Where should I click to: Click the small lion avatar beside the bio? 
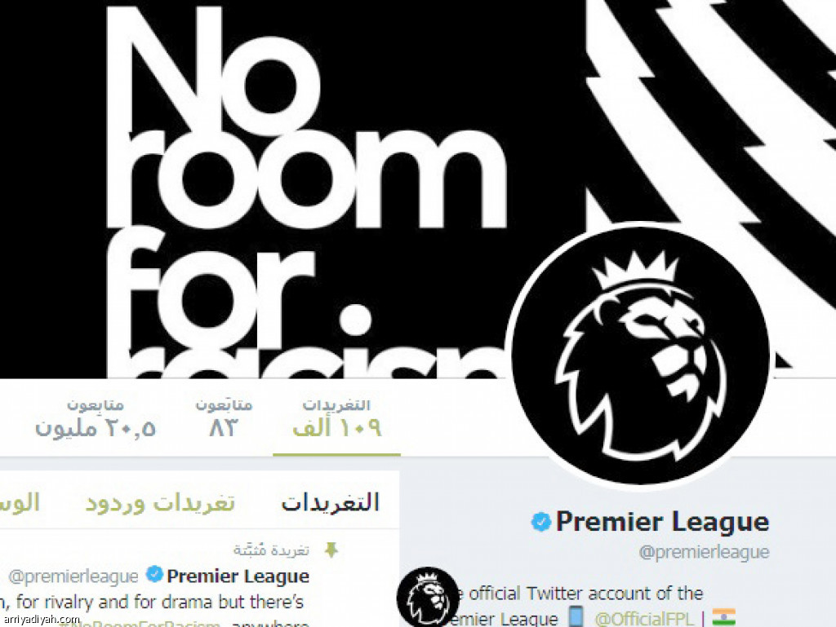[428, 597]
